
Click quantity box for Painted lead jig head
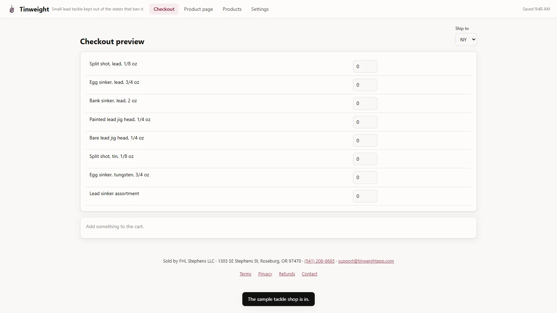click(365, 122)
